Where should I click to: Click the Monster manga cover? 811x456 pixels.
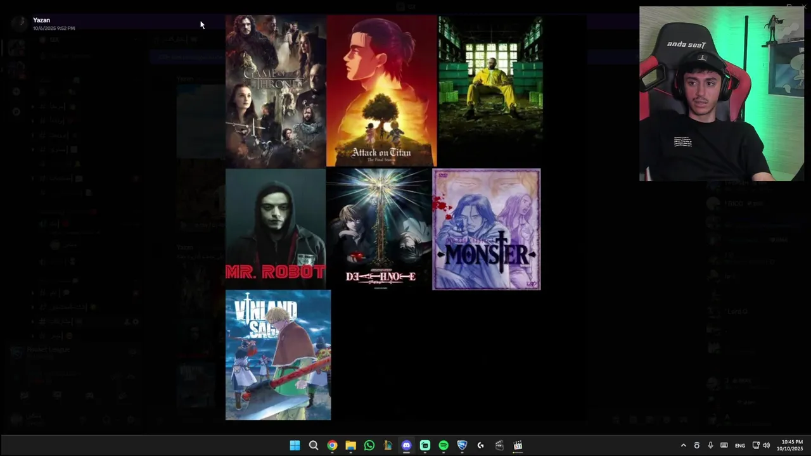[487, 229]
